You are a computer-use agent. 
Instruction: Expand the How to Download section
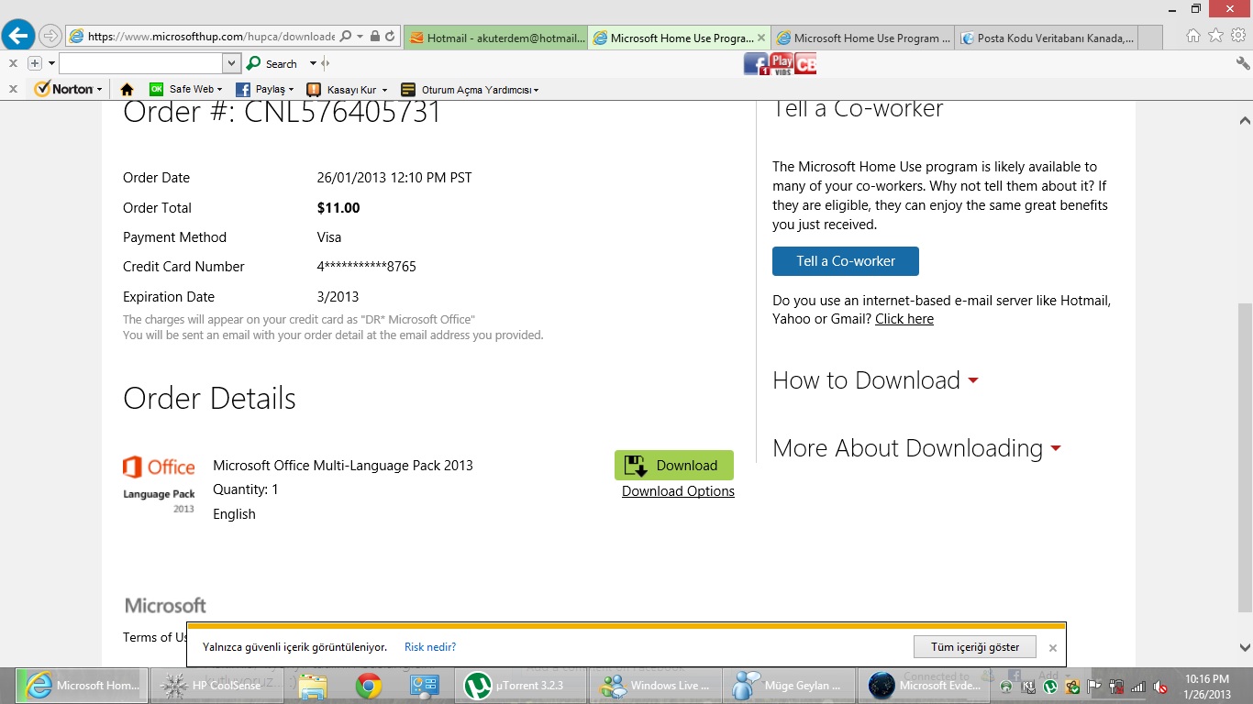pyautogui.click(x=875, y=380)
